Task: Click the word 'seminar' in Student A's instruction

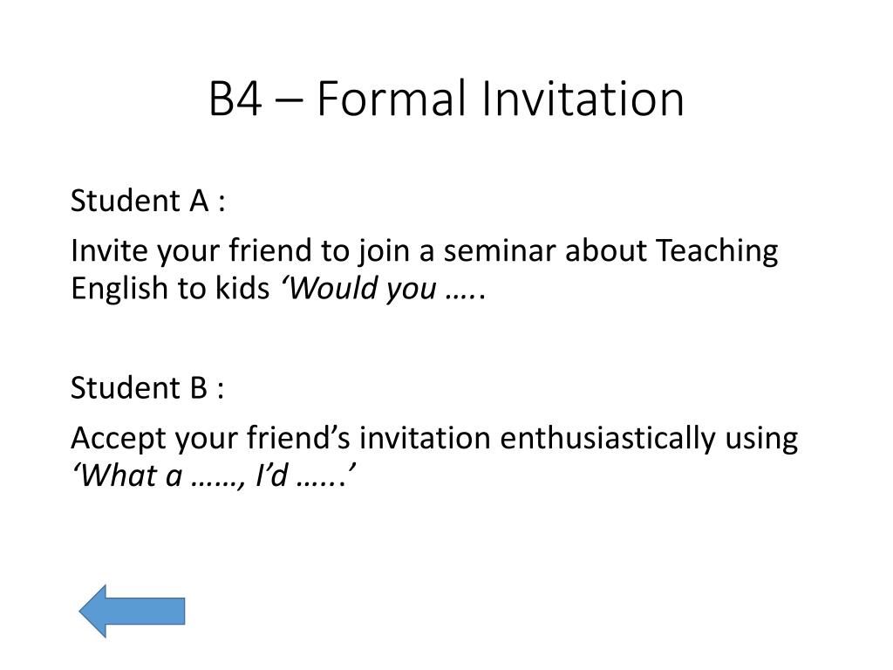Action: click(500, 250)
